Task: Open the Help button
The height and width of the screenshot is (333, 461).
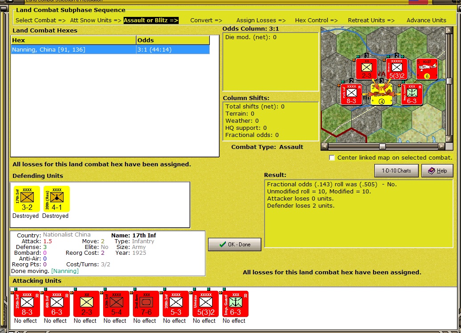Action: point(437,171)
